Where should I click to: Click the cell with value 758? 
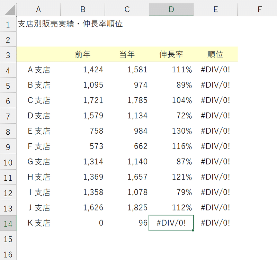coord(83,131)
